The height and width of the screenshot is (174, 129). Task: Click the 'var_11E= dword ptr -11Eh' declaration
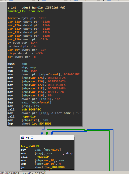29,32
